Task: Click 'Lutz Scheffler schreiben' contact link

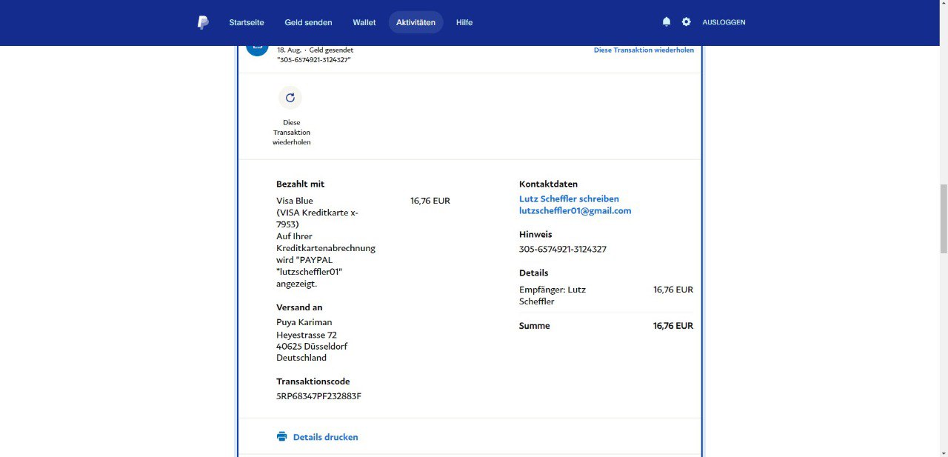Action: click(569, 199)
